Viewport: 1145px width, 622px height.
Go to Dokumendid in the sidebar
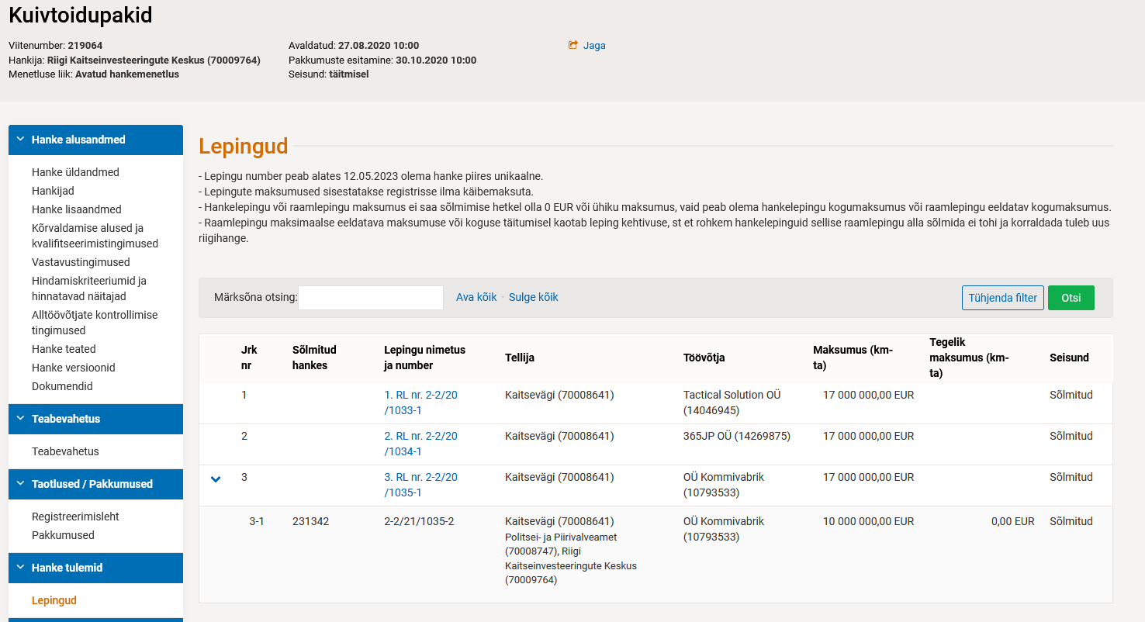click(x=62, y=386)
